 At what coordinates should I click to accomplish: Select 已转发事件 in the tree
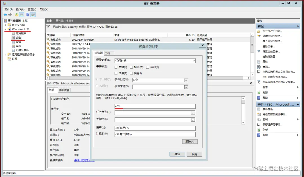pos(22,50)
